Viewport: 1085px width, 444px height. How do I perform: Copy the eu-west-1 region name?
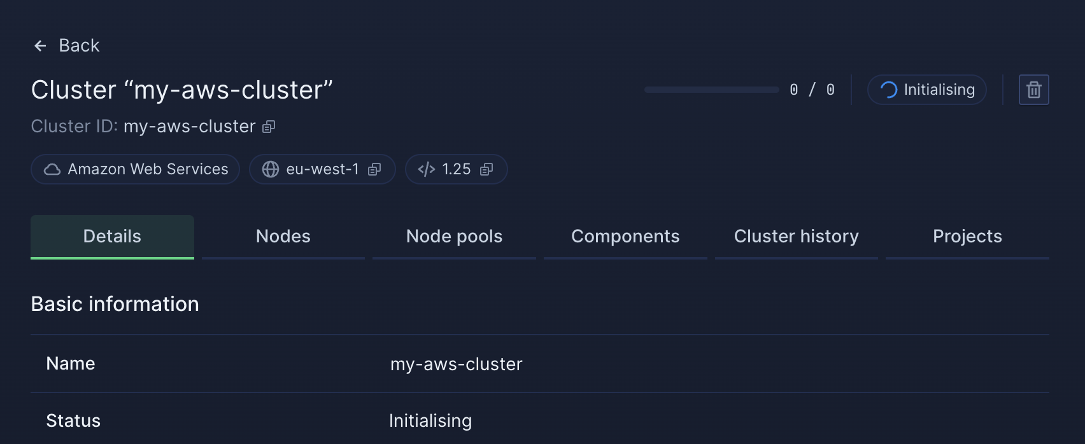(x=374, y=169)
